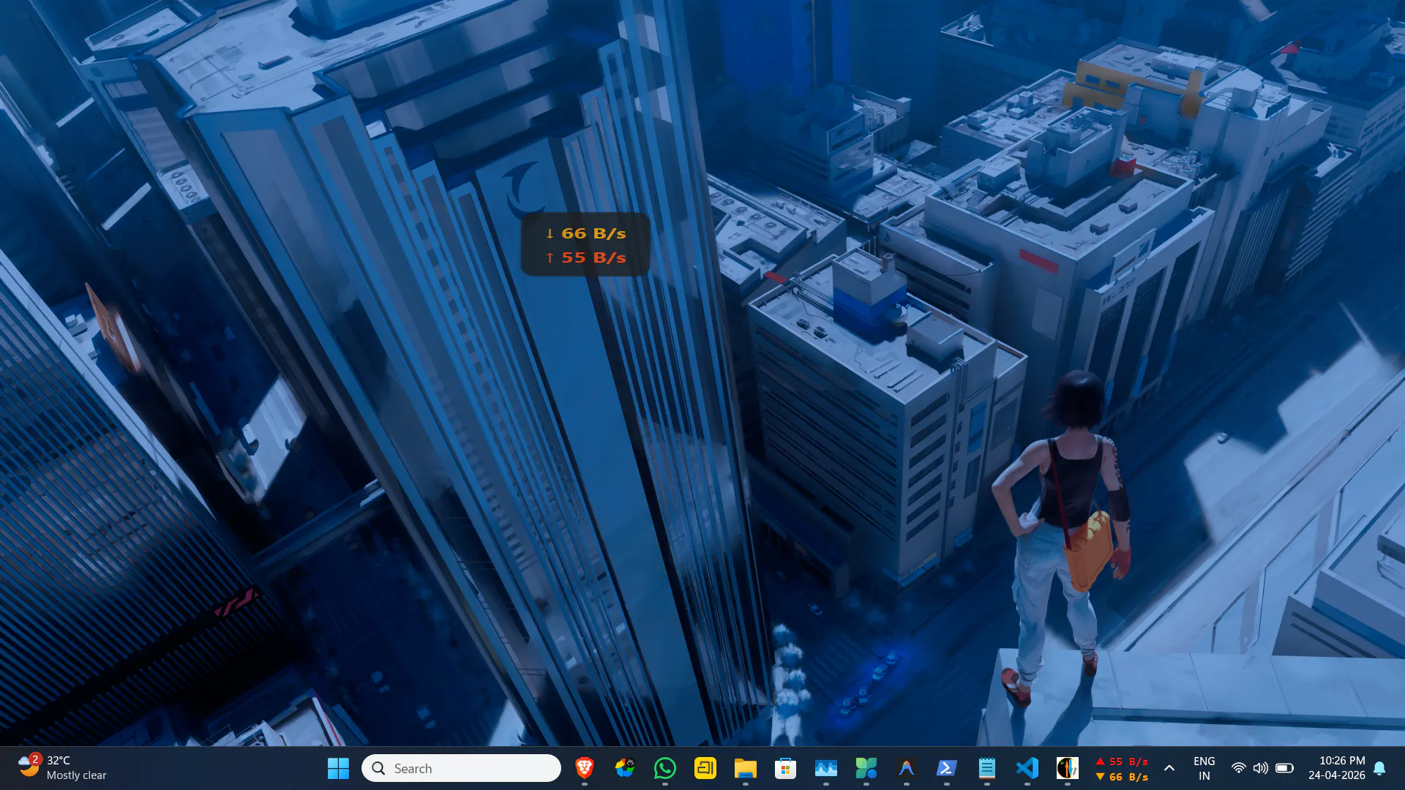The image size is (1405, 790).
Task: Click the desktop network speed widget
Action: [x=585, y=244]
